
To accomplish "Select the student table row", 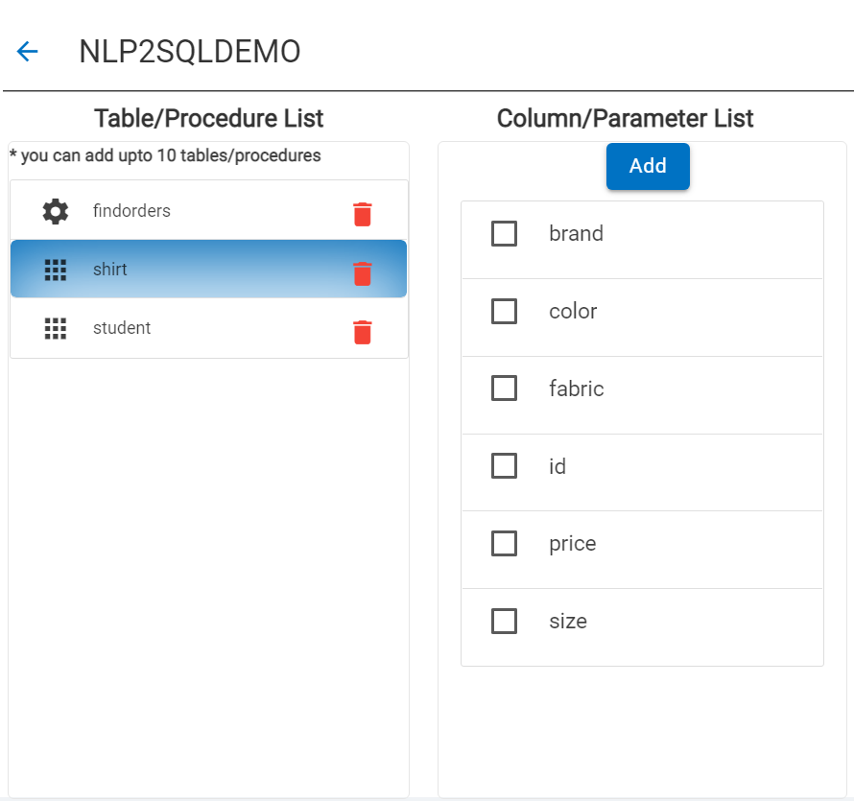I will coord(122,328).
